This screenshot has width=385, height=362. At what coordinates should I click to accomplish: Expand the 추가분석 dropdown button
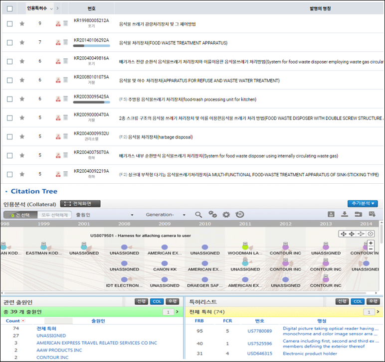(x=363, y=204)
